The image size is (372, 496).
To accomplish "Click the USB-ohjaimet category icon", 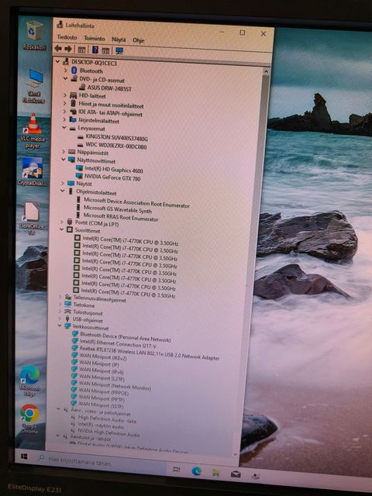I will coord(67,319).
